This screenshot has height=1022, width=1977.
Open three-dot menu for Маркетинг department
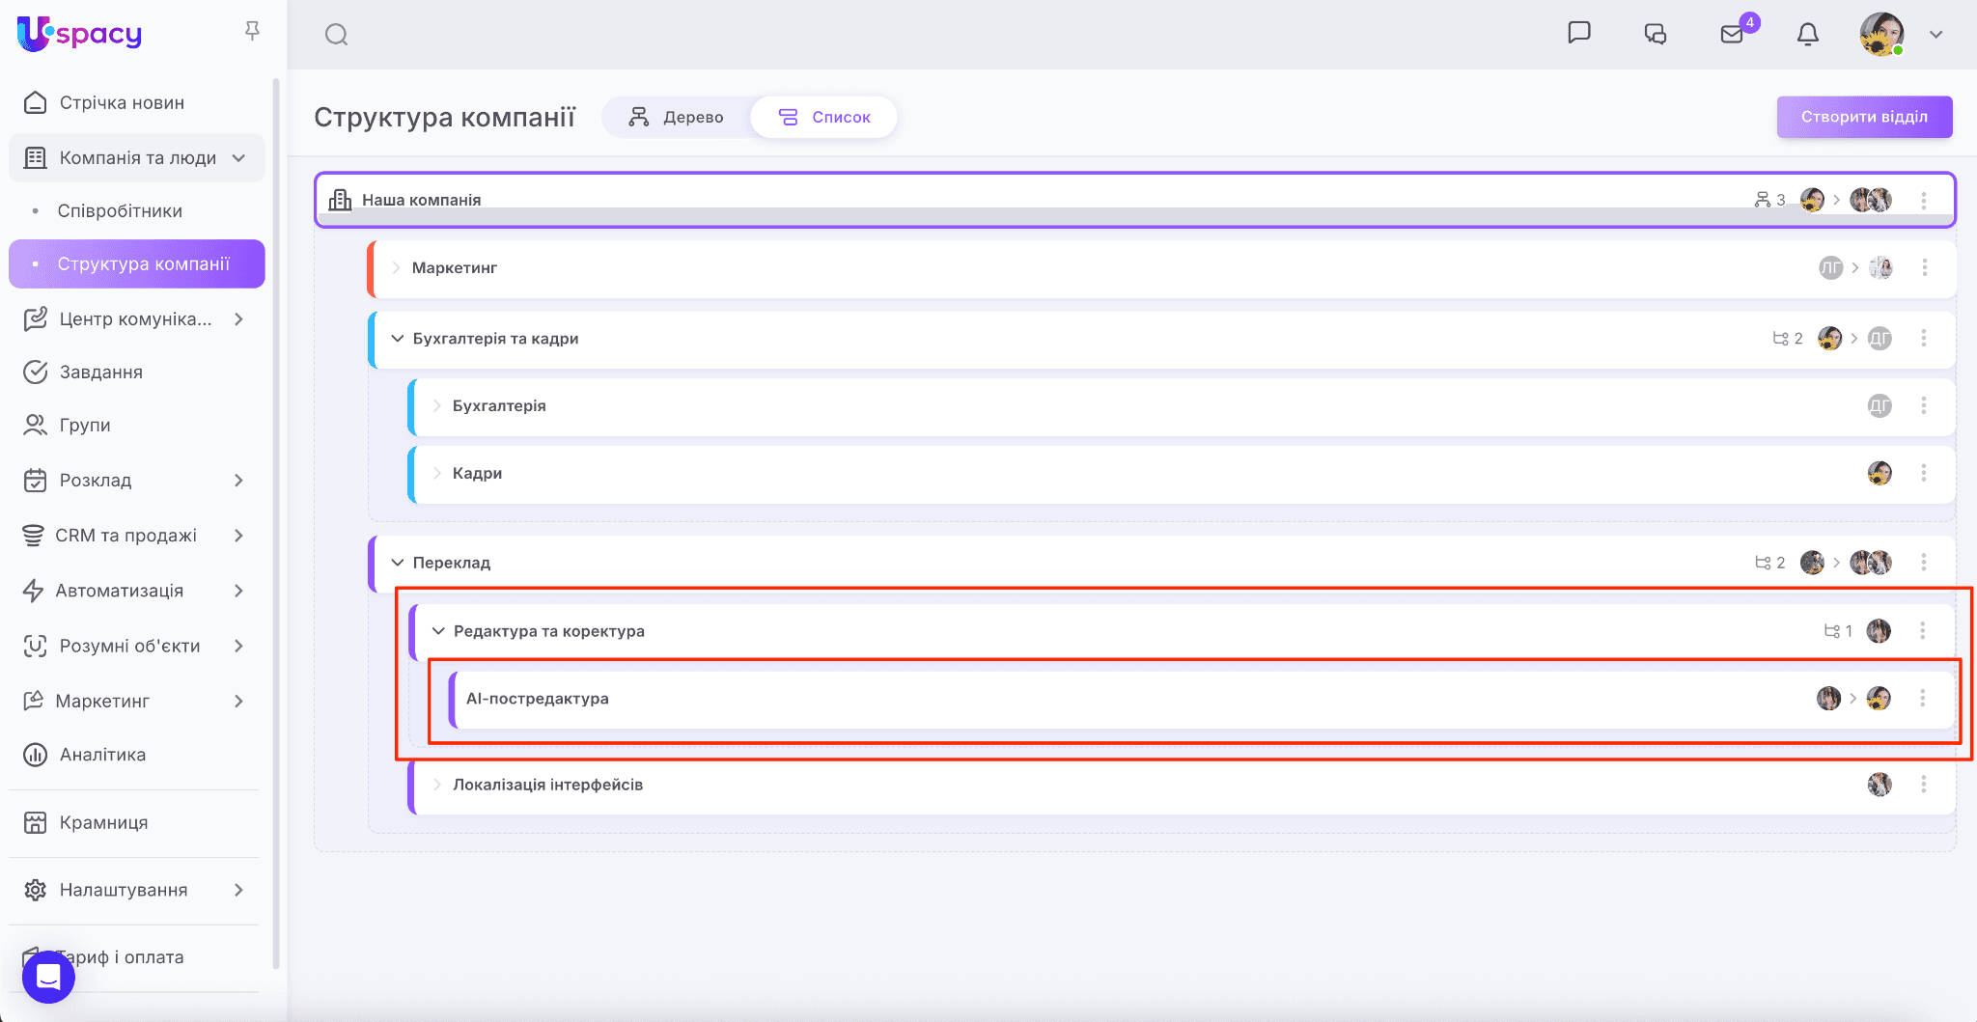[1924, 267]
